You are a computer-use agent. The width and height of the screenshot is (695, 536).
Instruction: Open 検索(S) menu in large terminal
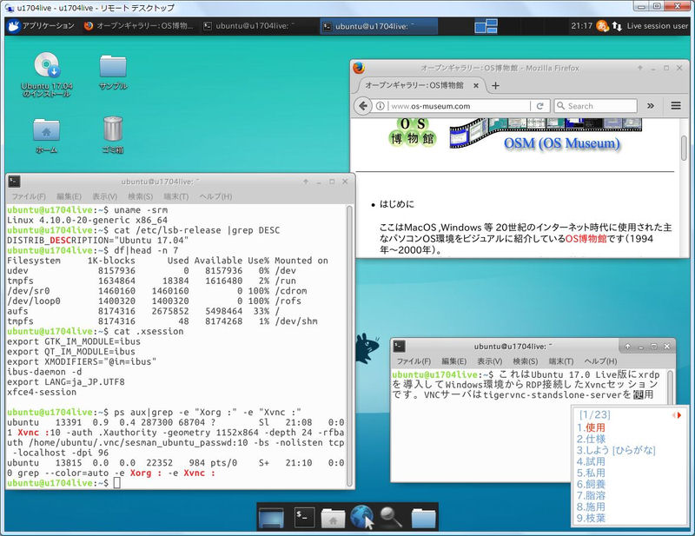coord(140,196)
